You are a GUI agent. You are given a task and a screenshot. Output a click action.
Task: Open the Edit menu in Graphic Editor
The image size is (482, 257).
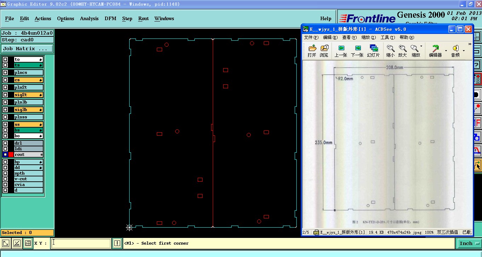point(24,18)
